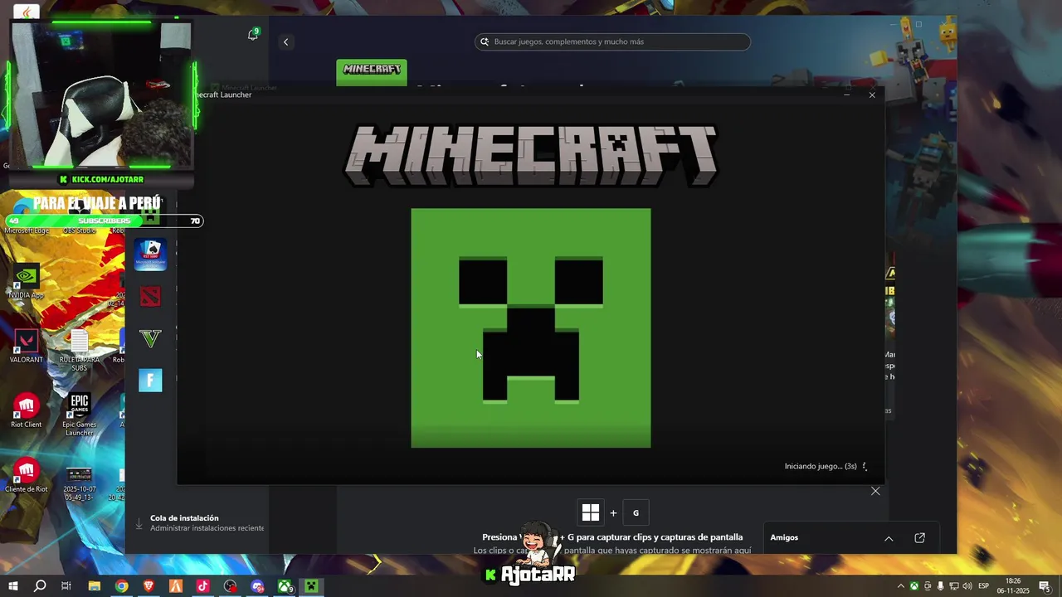Switch to Minecraft Launcher on taskbar
This screenshot has width=1062, height=597.
[311, 586]
